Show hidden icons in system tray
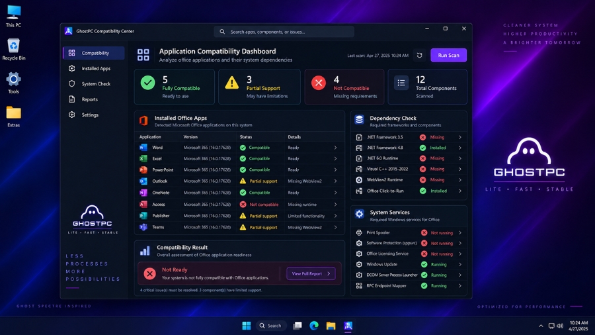The width and height of the screenshot is (595, 335). (x=541, y=326)
